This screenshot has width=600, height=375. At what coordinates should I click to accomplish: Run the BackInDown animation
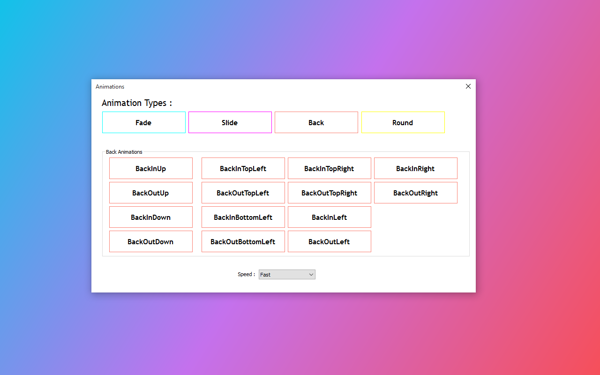151,217
